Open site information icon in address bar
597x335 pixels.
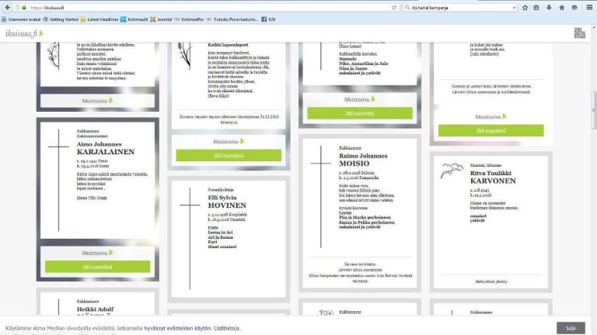pyautogui.click(x=18, y=8)
